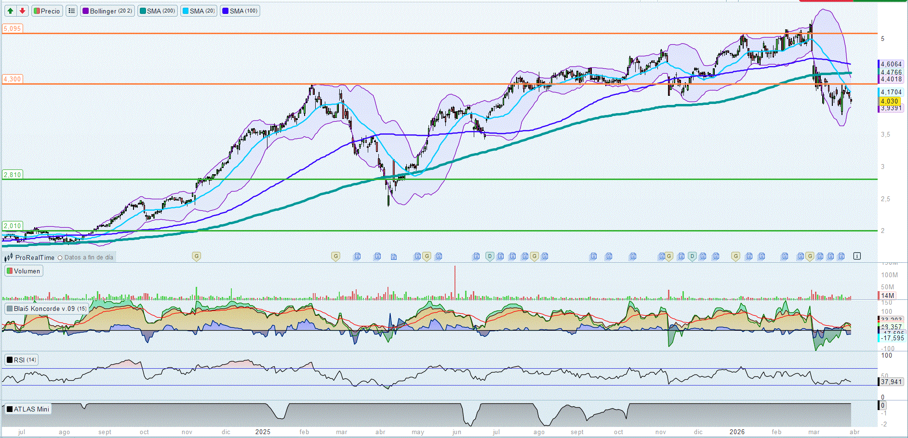This screenshot has height=438, width=908.
Task: Click the first G earnings marker near November
Action: [x=196, y=256]
